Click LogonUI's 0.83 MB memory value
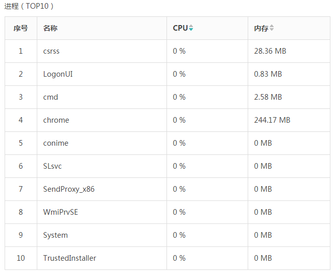The width and height of the screenshot is (334, 272). click(x=268, y=74)
